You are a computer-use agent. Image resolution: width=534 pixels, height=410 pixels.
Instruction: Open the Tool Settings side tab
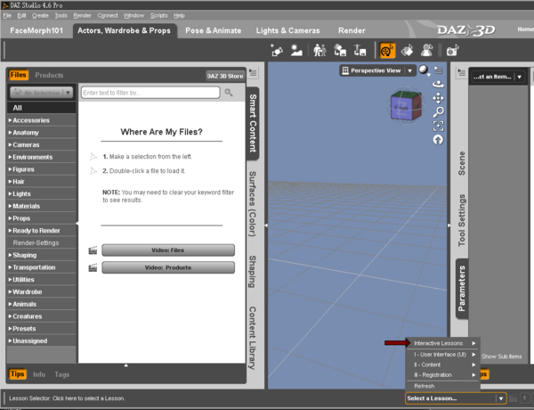click(x=461, y=220)
